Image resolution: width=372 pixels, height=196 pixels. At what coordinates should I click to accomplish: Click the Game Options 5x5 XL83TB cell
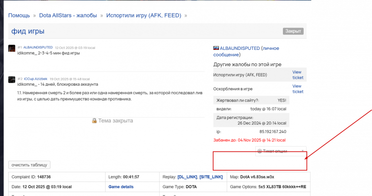(268, 187)
